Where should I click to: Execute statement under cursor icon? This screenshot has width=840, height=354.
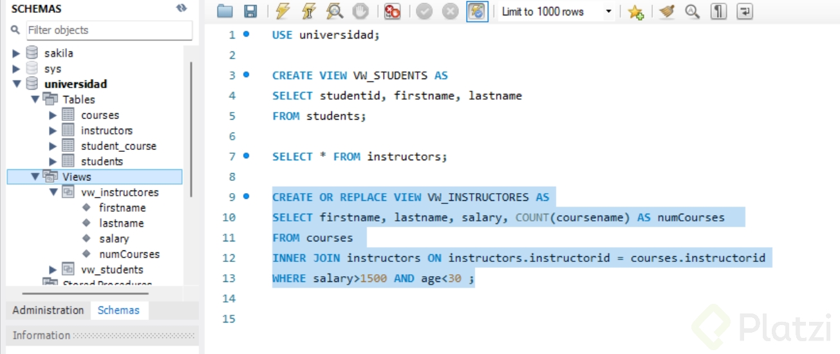coord(308,12)
